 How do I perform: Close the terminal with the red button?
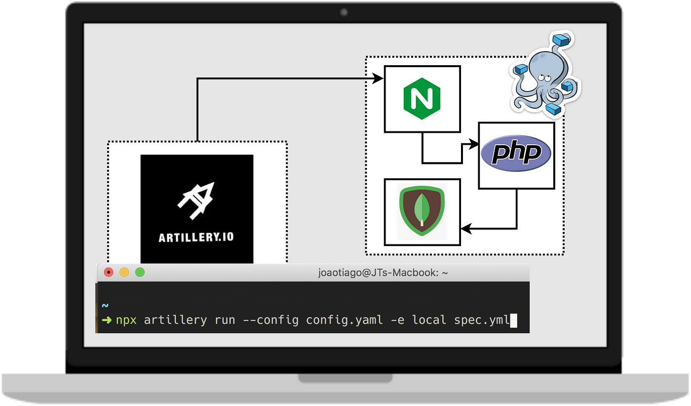pyautogui.click(x=108, y=272)
